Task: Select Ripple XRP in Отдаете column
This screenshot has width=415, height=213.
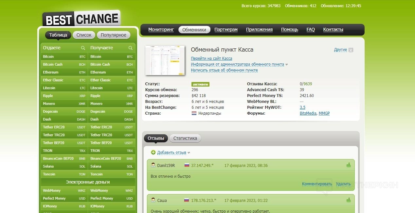Action: tap(64, 96)
